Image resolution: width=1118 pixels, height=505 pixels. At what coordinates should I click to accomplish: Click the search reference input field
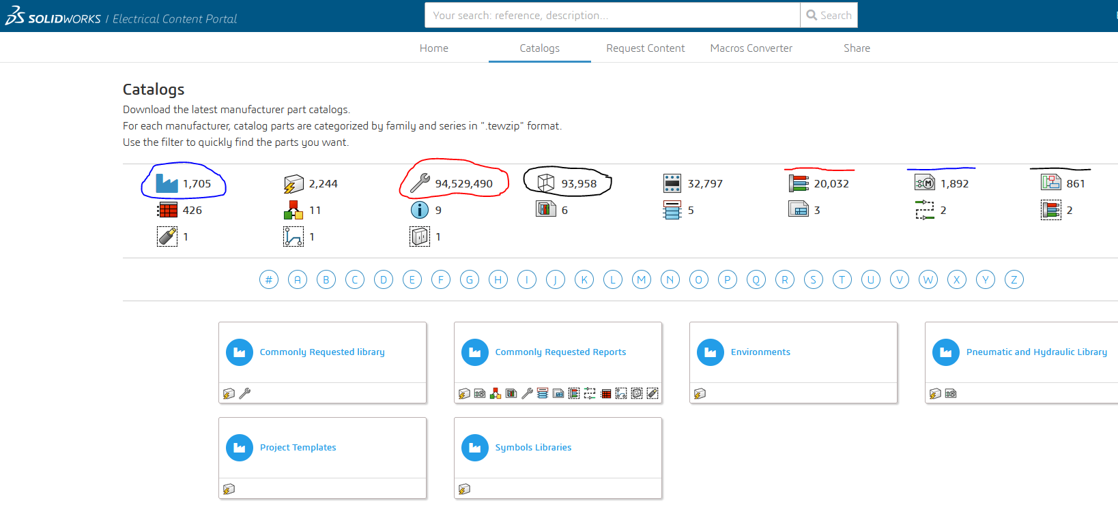612,15
